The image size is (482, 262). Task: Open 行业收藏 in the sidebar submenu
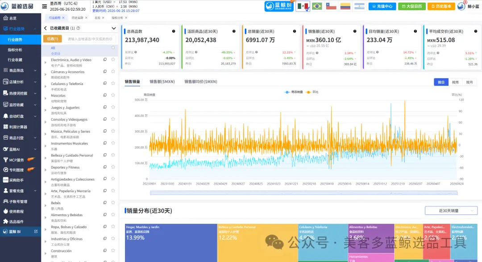(x=15, y=60)
